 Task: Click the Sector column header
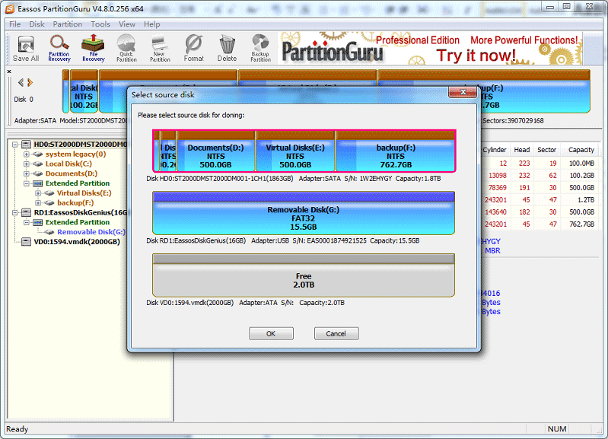pyautogui.click(x=546, y=150)
